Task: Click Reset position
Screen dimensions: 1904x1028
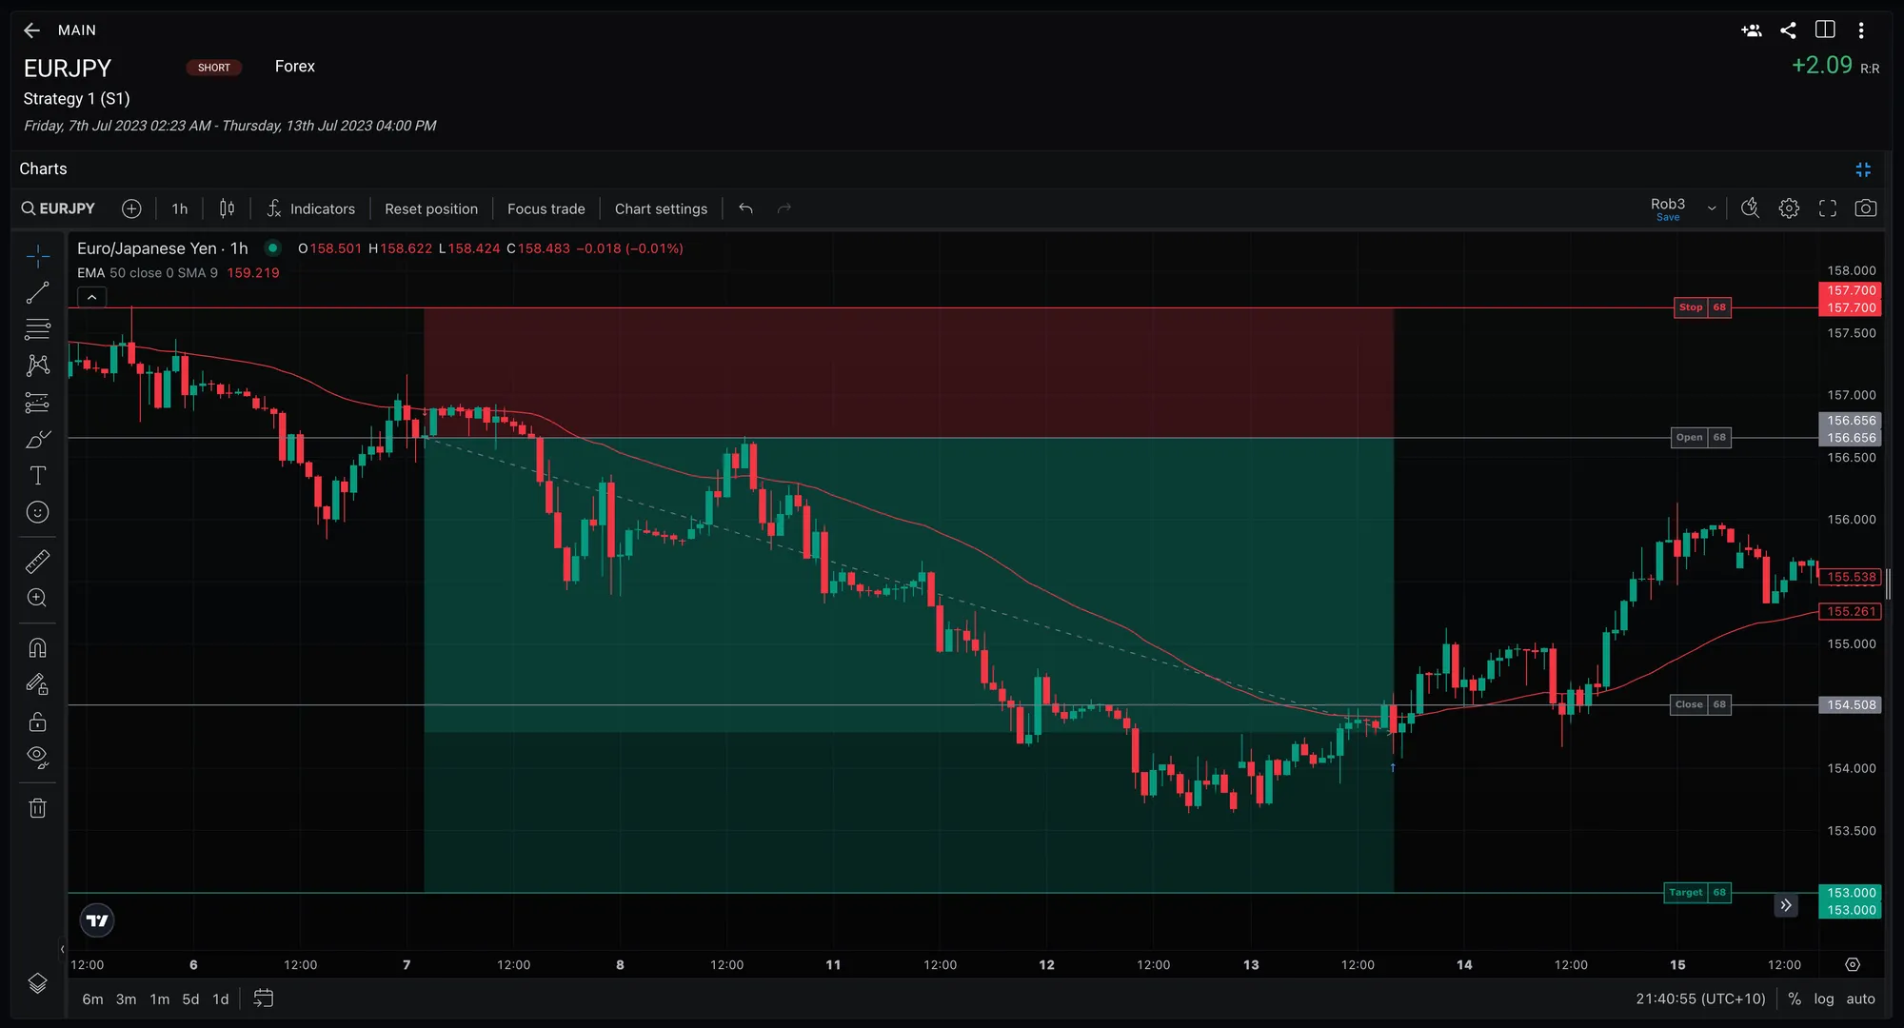Action: 431,208
